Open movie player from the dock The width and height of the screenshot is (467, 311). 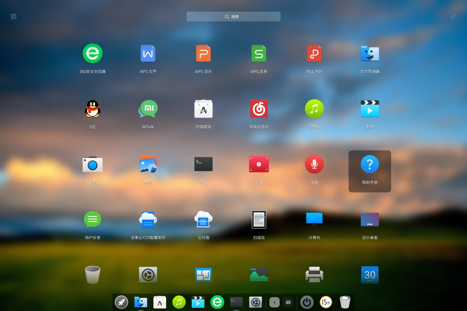pyautogui.click(x=198, y=302)
